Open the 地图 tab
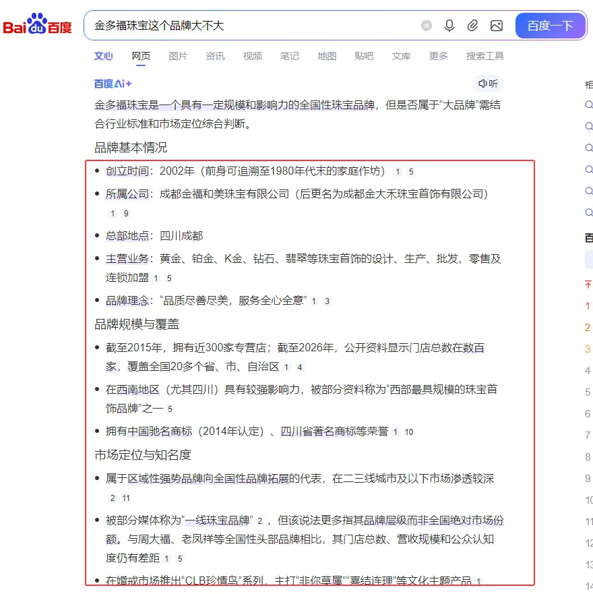 [x=327, y=56]
